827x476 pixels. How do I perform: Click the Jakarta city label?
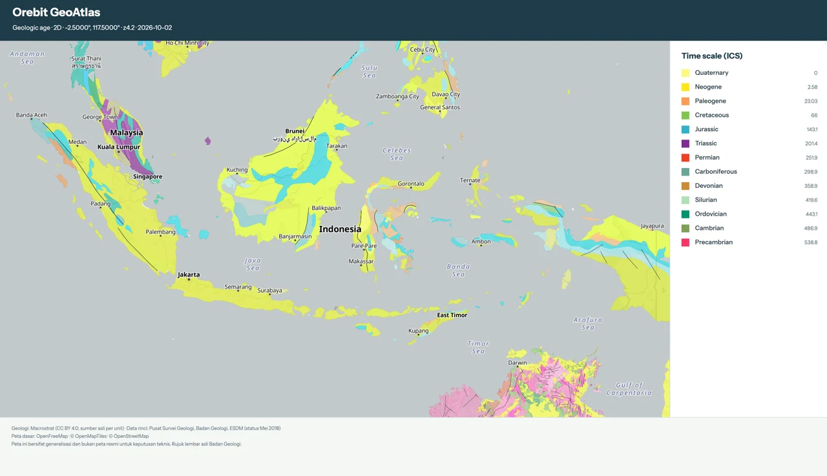189,274
